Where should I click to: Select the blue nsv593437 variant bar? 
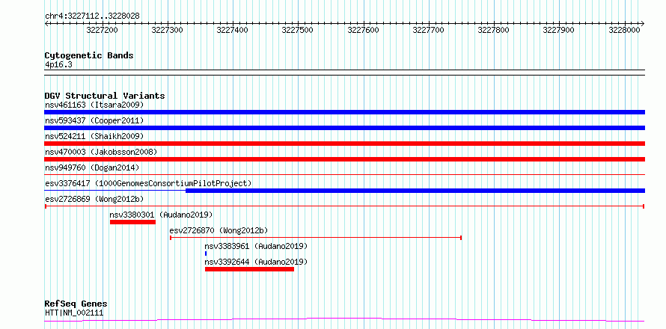tap(344, 128)
